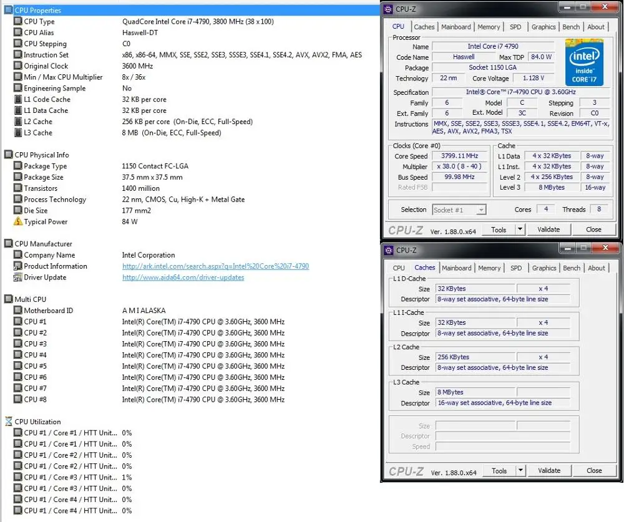Select the active CPU tab in upper CPU-Z window

pos(398,26)
